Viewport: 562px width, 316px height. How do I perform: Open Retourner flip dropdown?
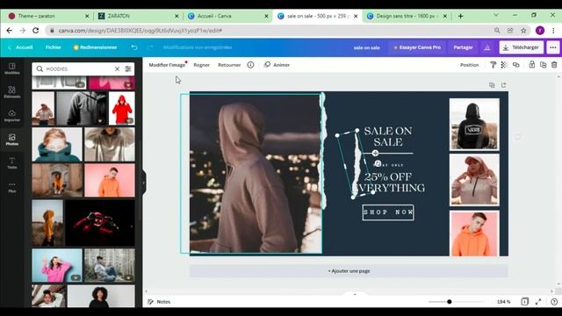pos(229,65)
